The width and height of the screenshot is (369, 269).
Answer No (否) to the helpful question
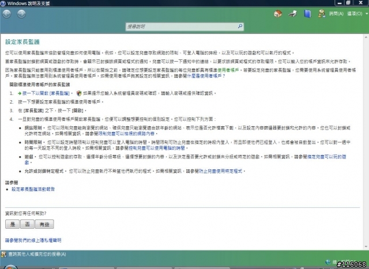27,224
